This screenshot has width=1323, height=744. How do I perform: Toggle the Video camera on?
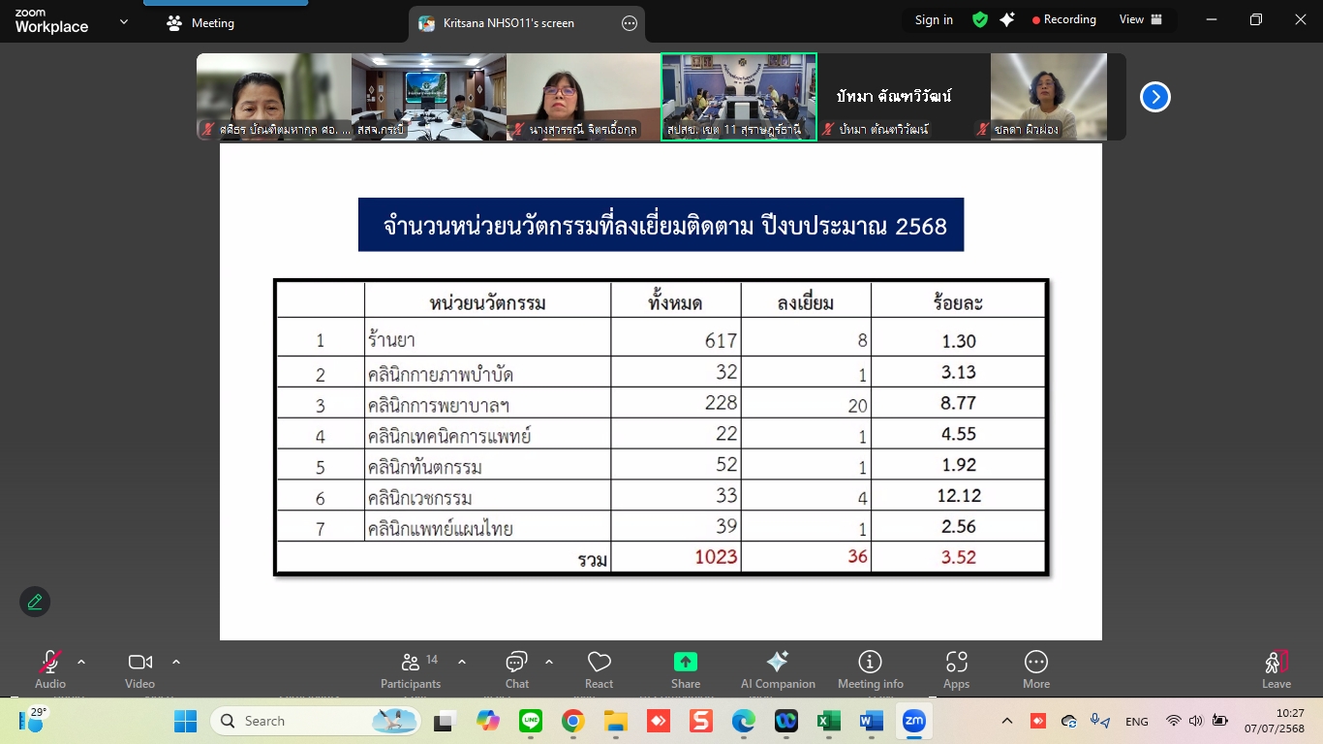click(139, 669)
